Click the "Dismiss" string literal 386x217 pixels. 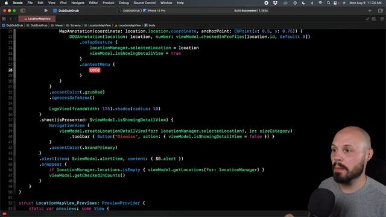click(x=127, y=137)
